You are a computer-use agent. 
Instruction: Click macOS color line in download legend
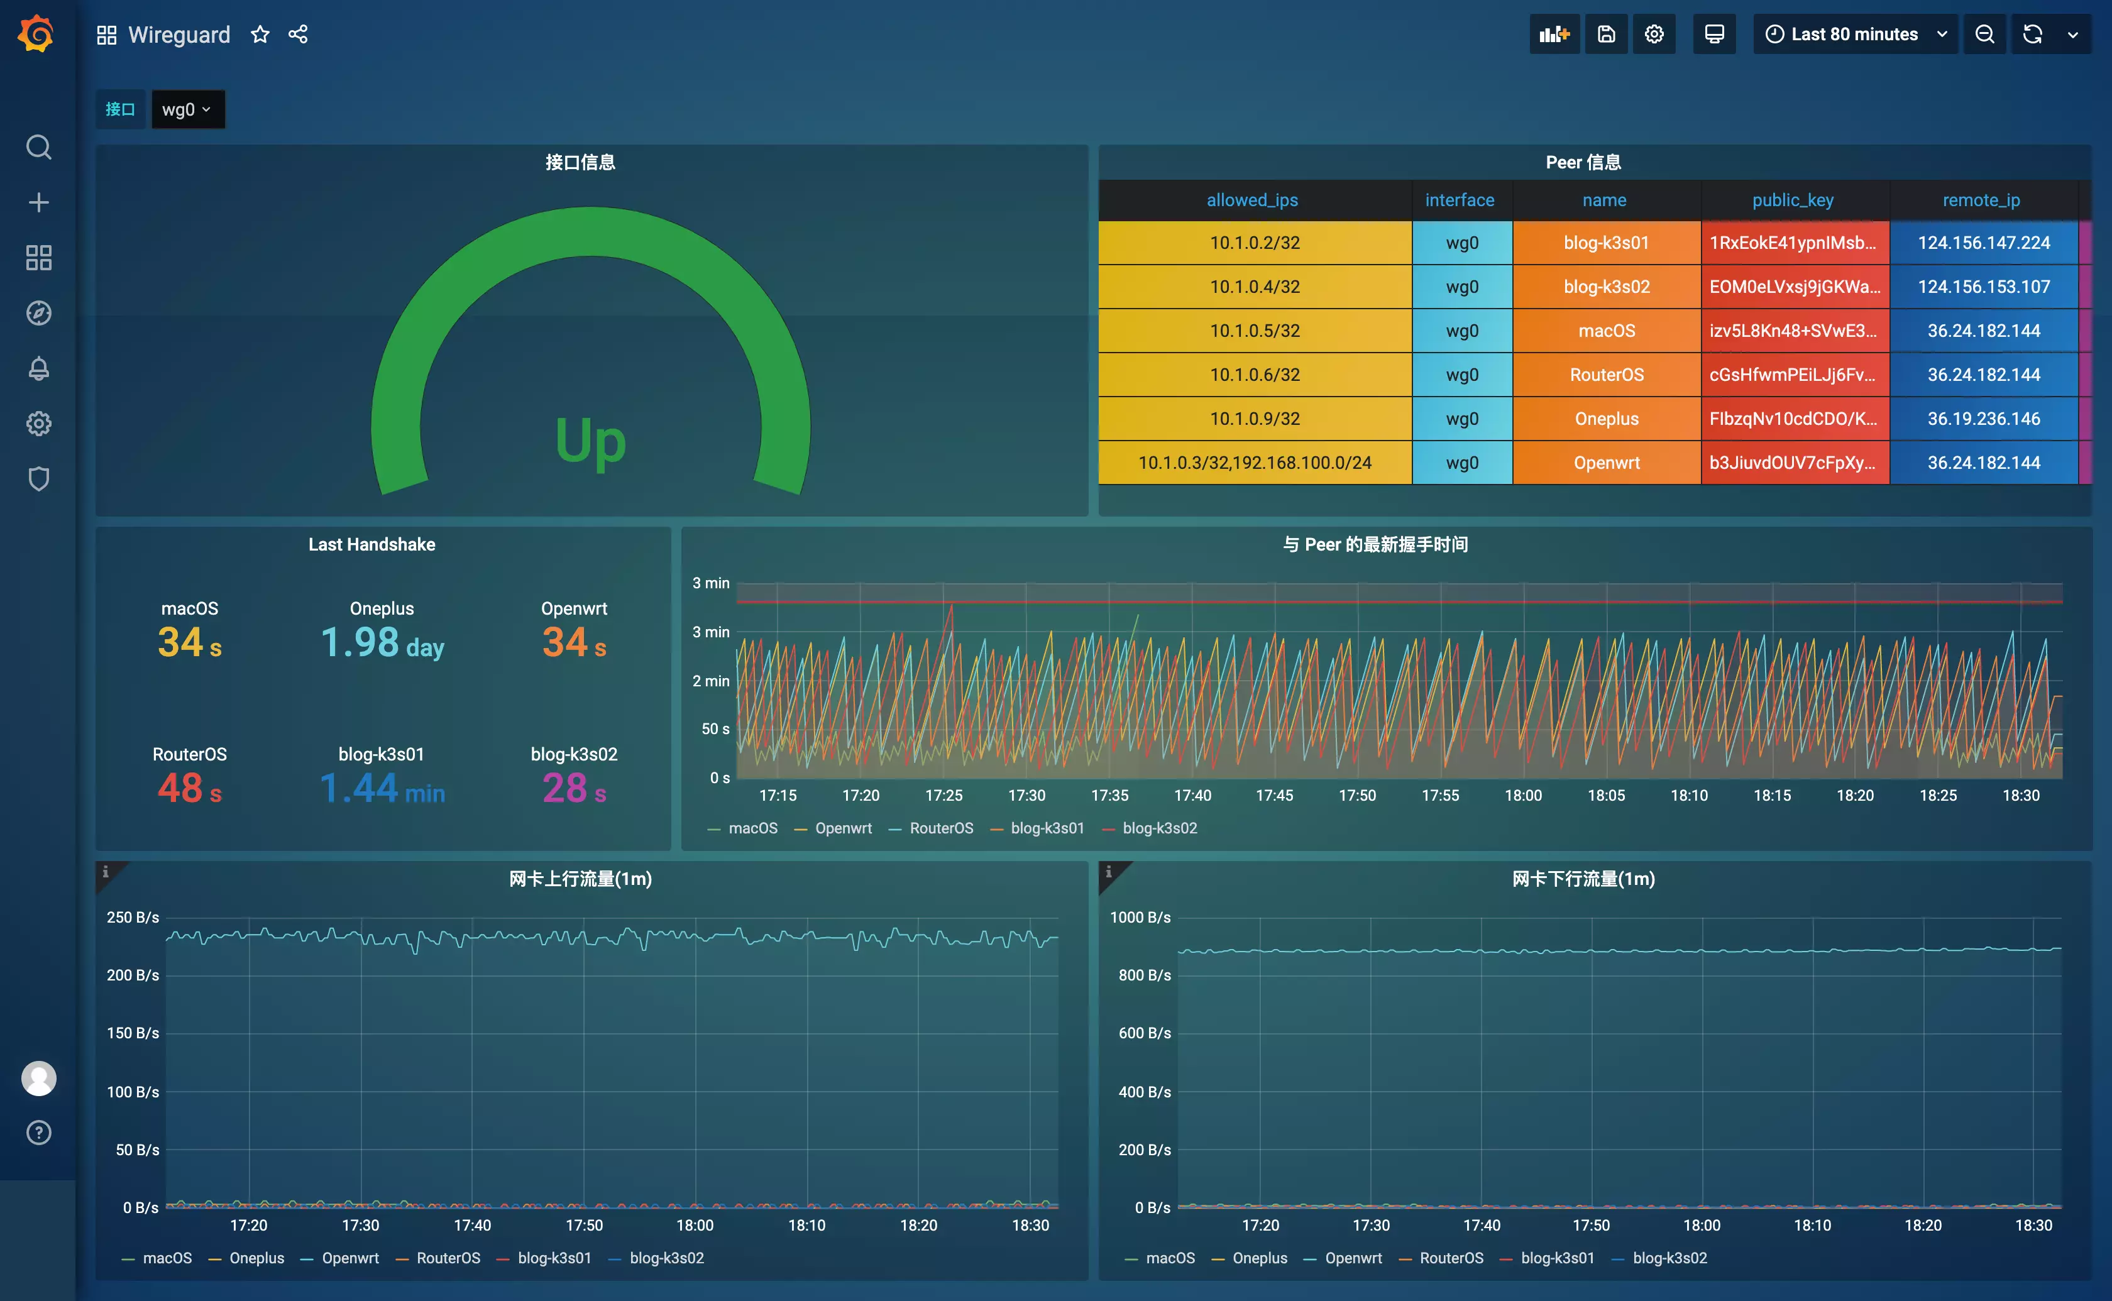coord(1131,1259)
